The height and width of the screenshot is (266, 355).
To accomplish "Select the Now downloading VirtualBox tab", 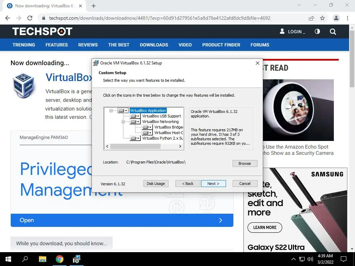I will [x=44, y=6].
